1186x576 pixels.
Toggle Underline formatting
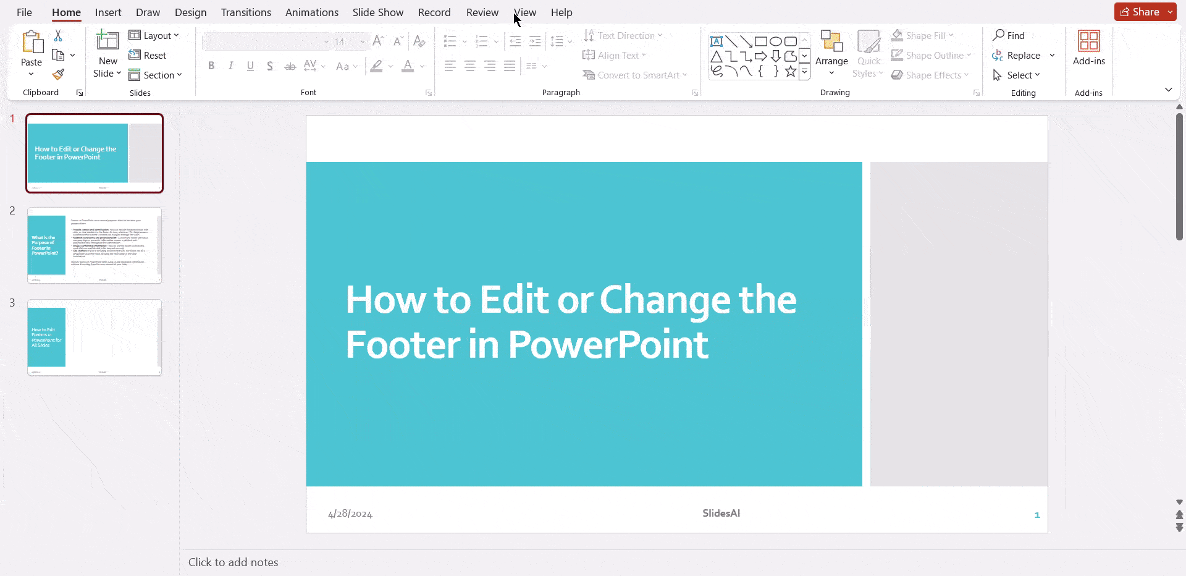coord(250,66)
